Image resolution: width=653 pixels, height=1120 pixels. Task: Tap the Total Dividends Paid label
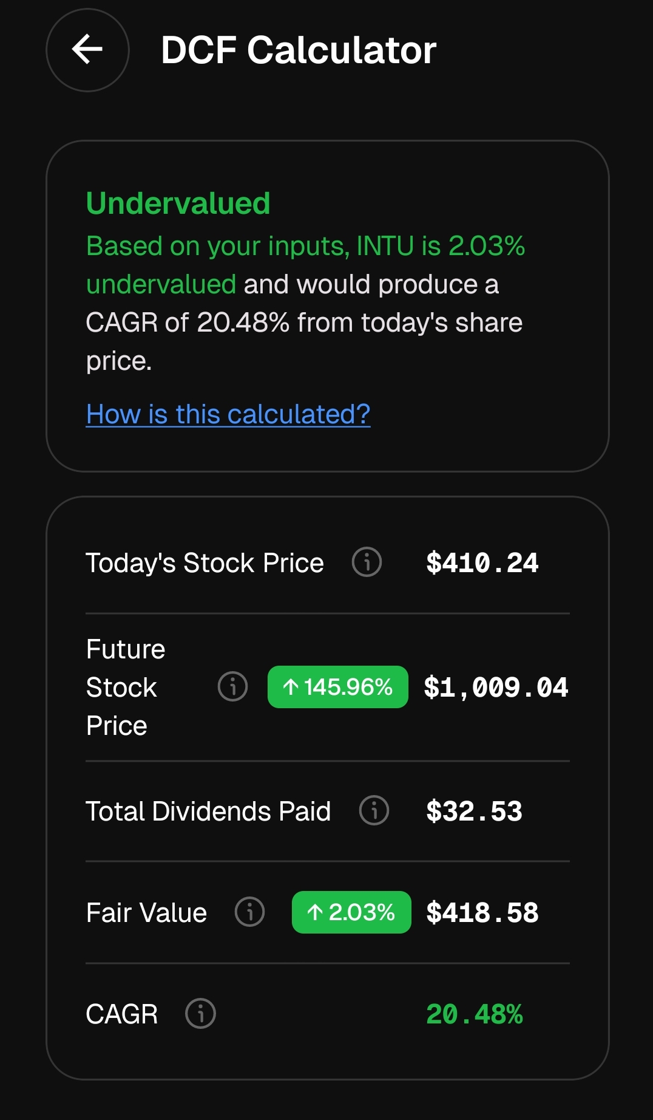click(208, 811)
